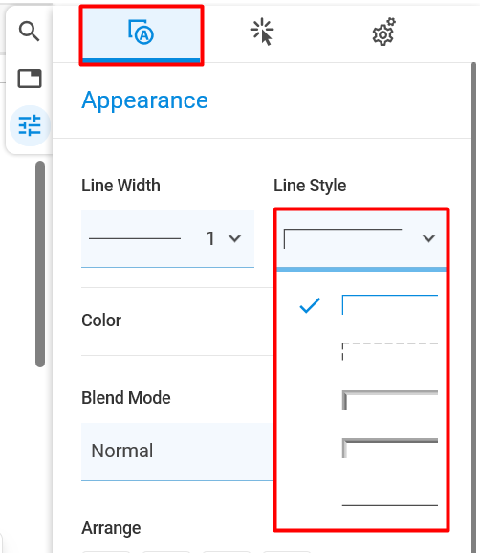Viewport: 480px width, 553px height.
Task: Click the right panel vertical scrollbar
Action: pyautogui.click(x=474, y=307)
